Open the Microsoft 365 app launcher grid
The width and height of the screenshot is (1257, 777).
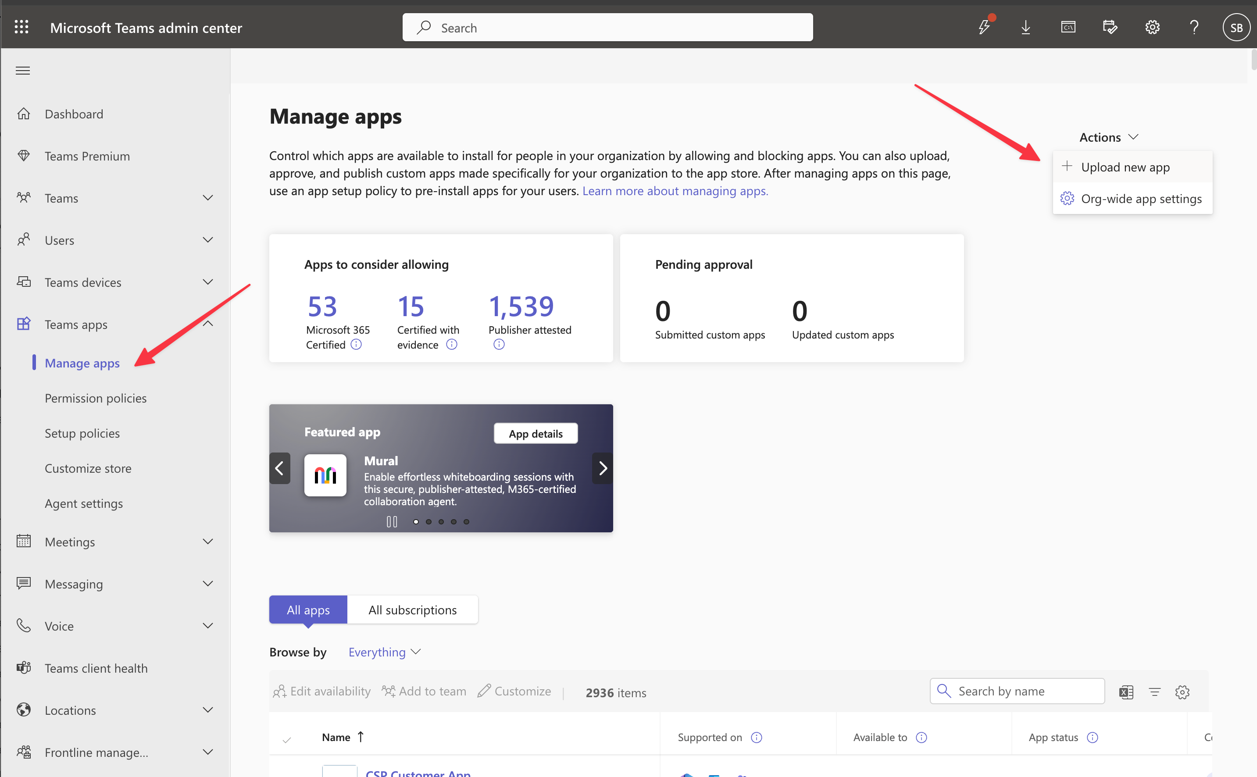click(x=21, y=27)
